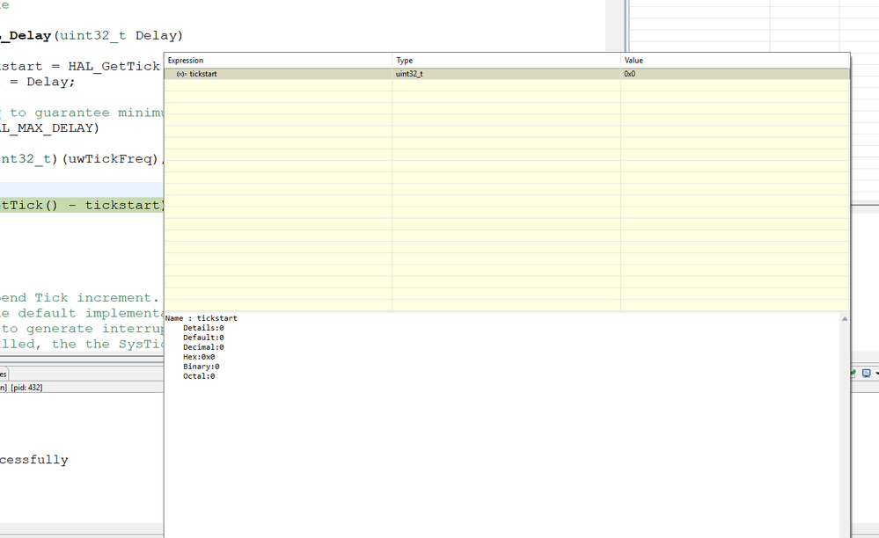The height and width of the screenshot is (538, 879).
Task: Click the Hex:0x0 detail line
Action: [x=199, y=357]
